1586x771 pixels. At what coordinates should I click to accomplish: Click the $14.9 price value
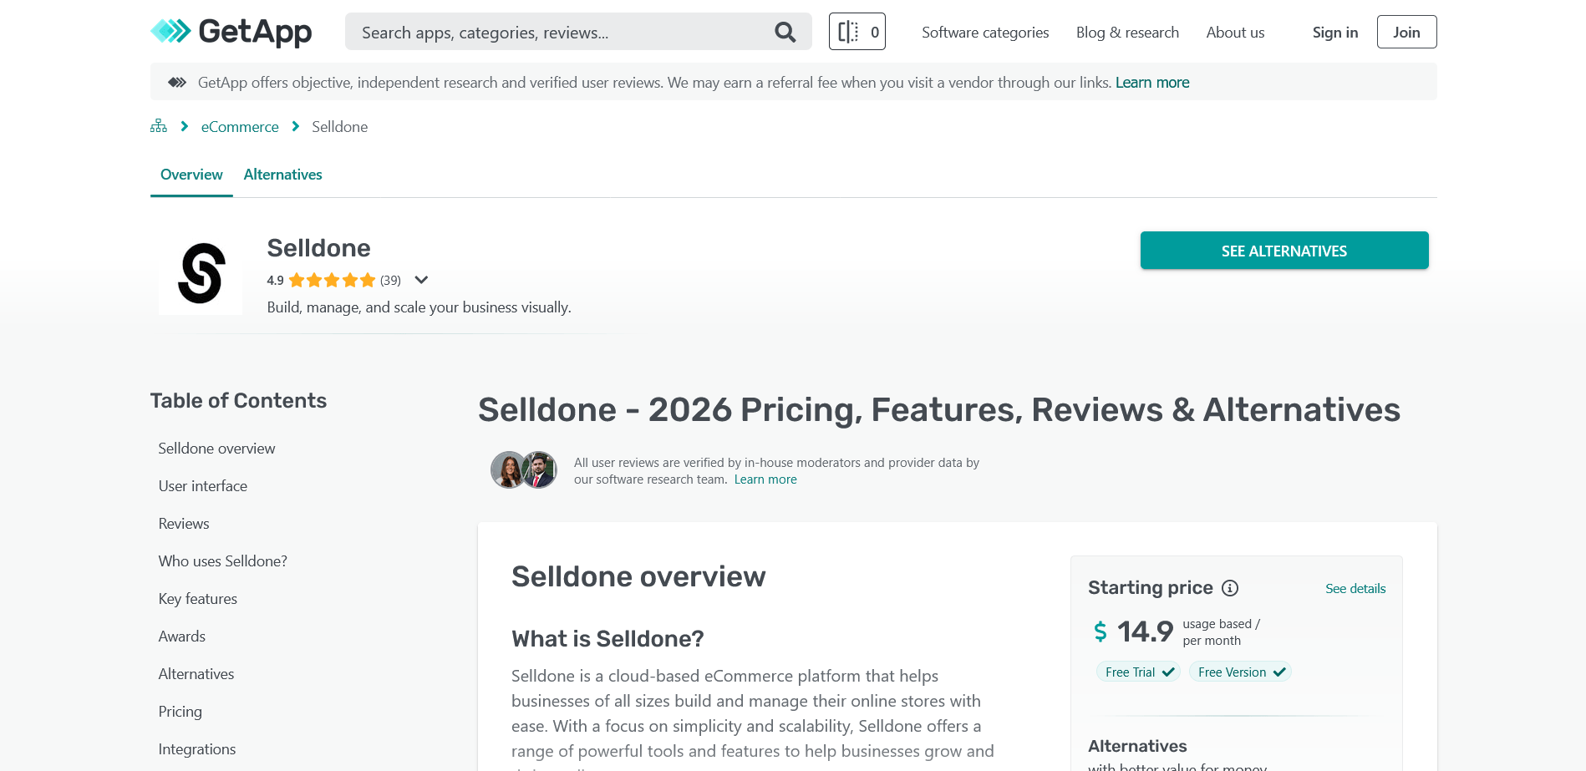[1134, 632]
